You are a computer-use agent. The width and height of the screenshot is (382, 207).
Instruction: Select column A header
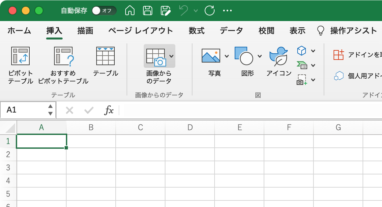(42, 127)
